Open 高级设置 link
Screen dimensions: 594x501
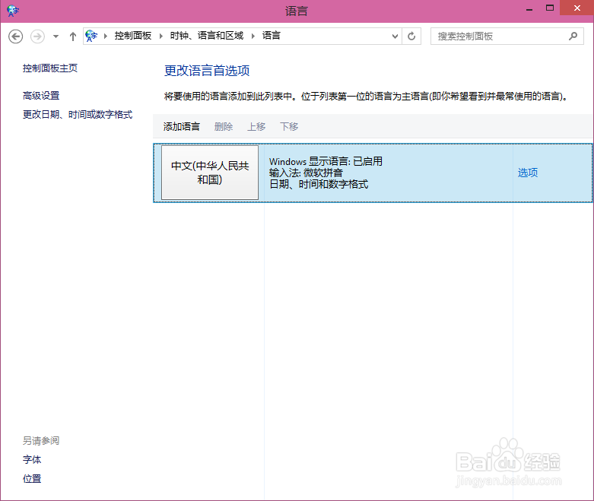pos(41,96)
